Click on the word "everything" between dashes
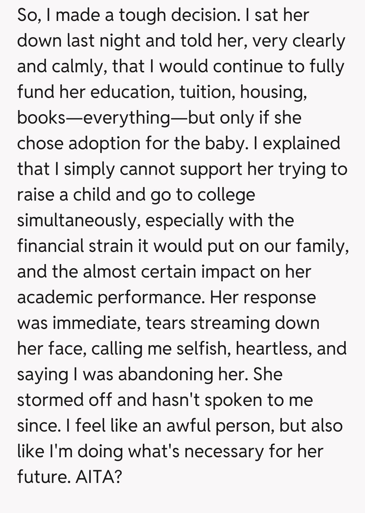The height and width of the screenshot is (513, 365). [126, 118]
